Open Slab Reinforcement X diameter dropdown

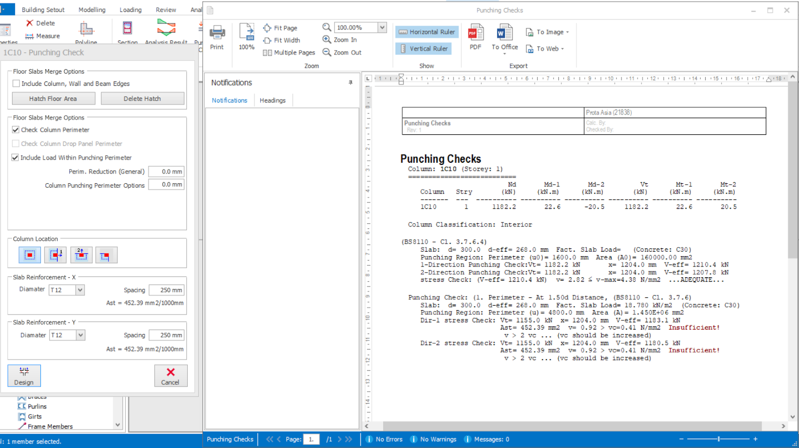click(80, 290)
